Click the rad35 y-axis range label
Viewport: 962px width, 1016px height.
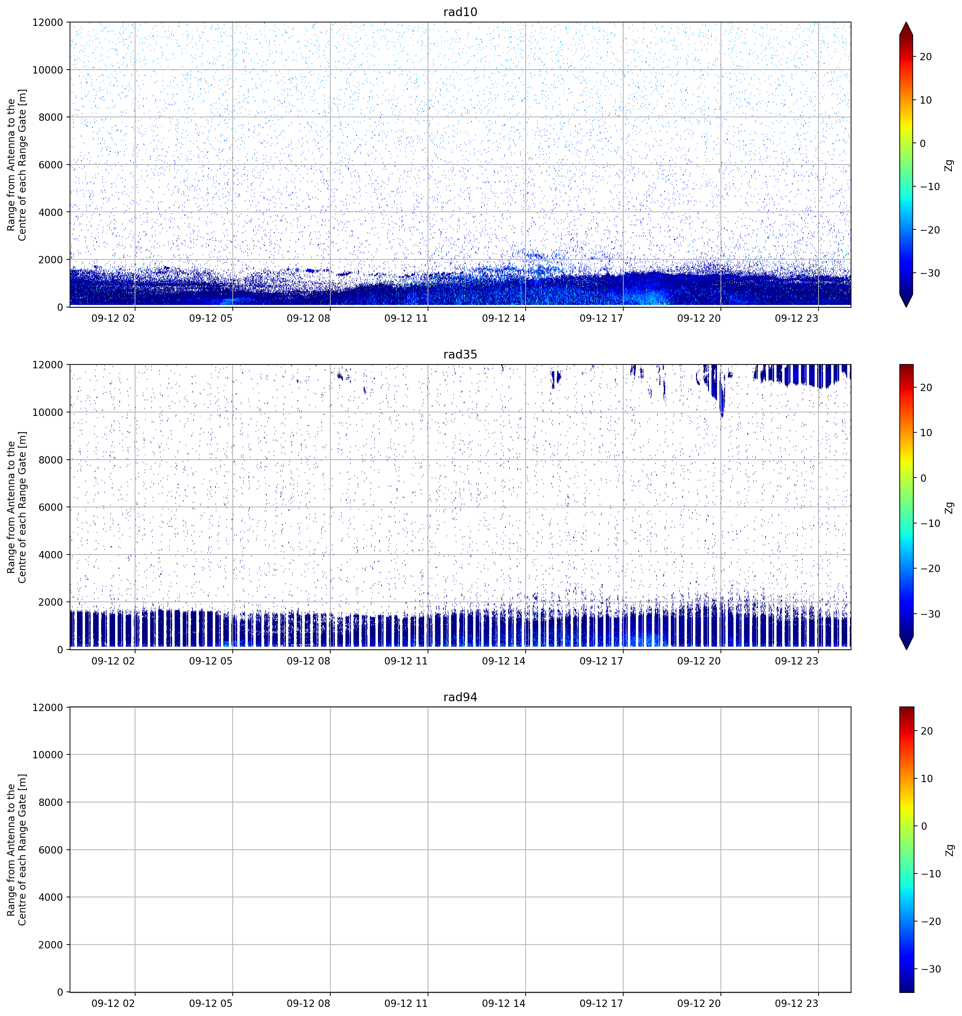tap(16, 507)
